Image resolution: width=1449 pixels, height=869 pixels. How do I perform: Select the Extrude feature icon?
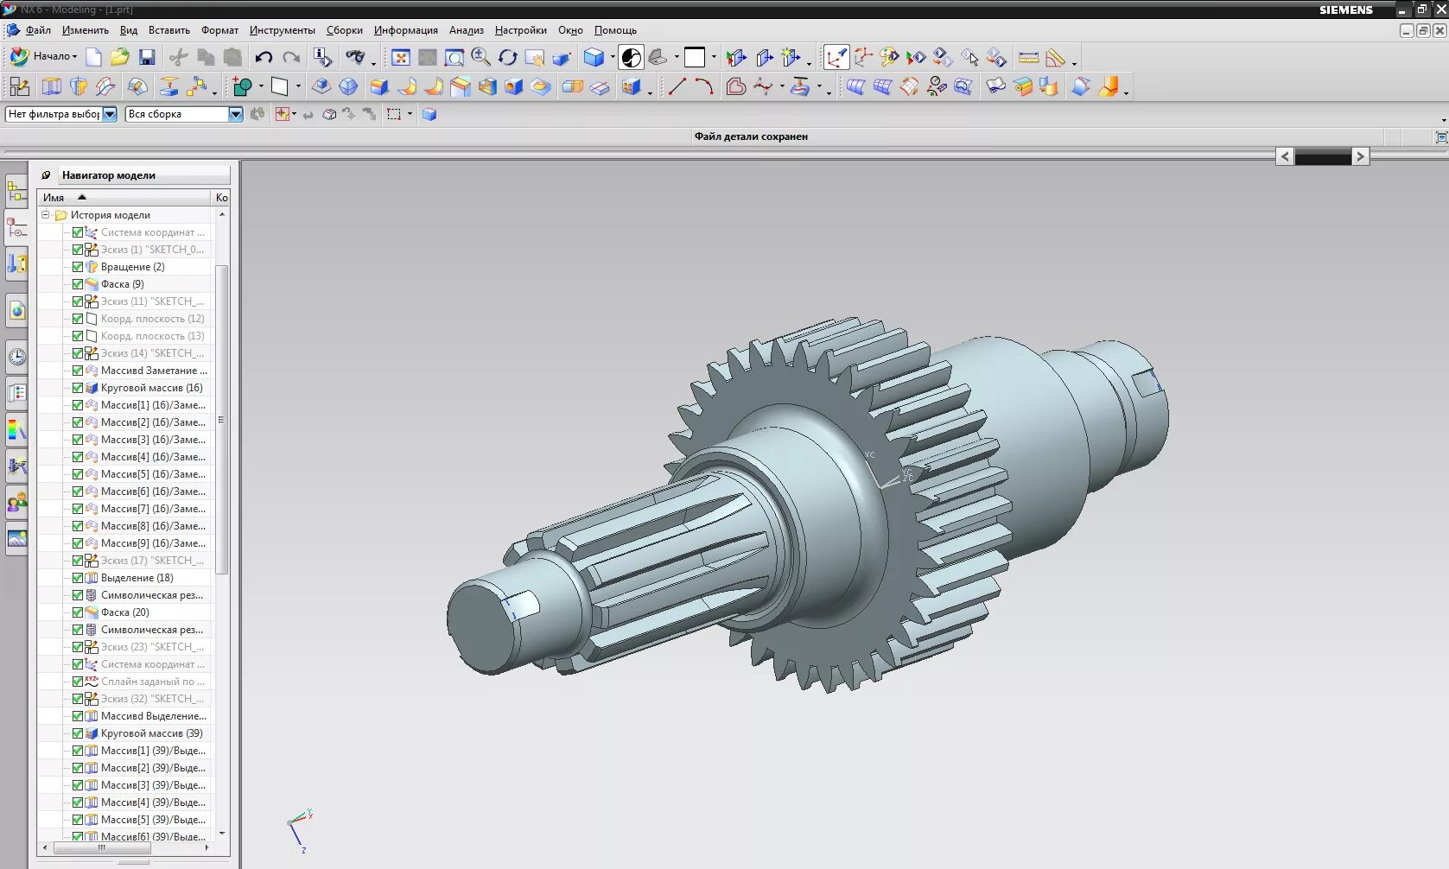tap(52, 86)
